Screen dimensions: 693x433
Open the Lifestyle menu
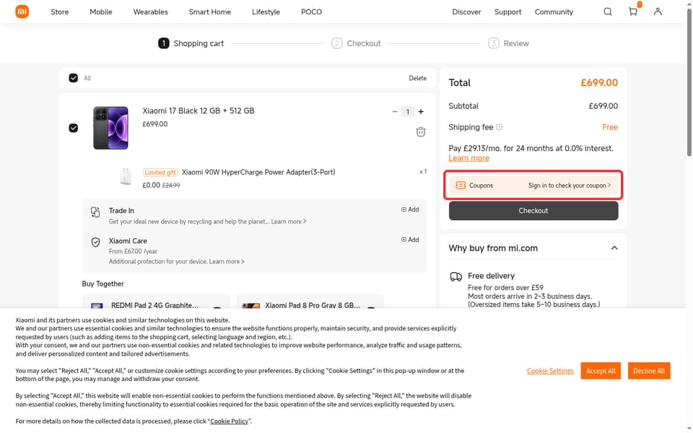point(266,12)
